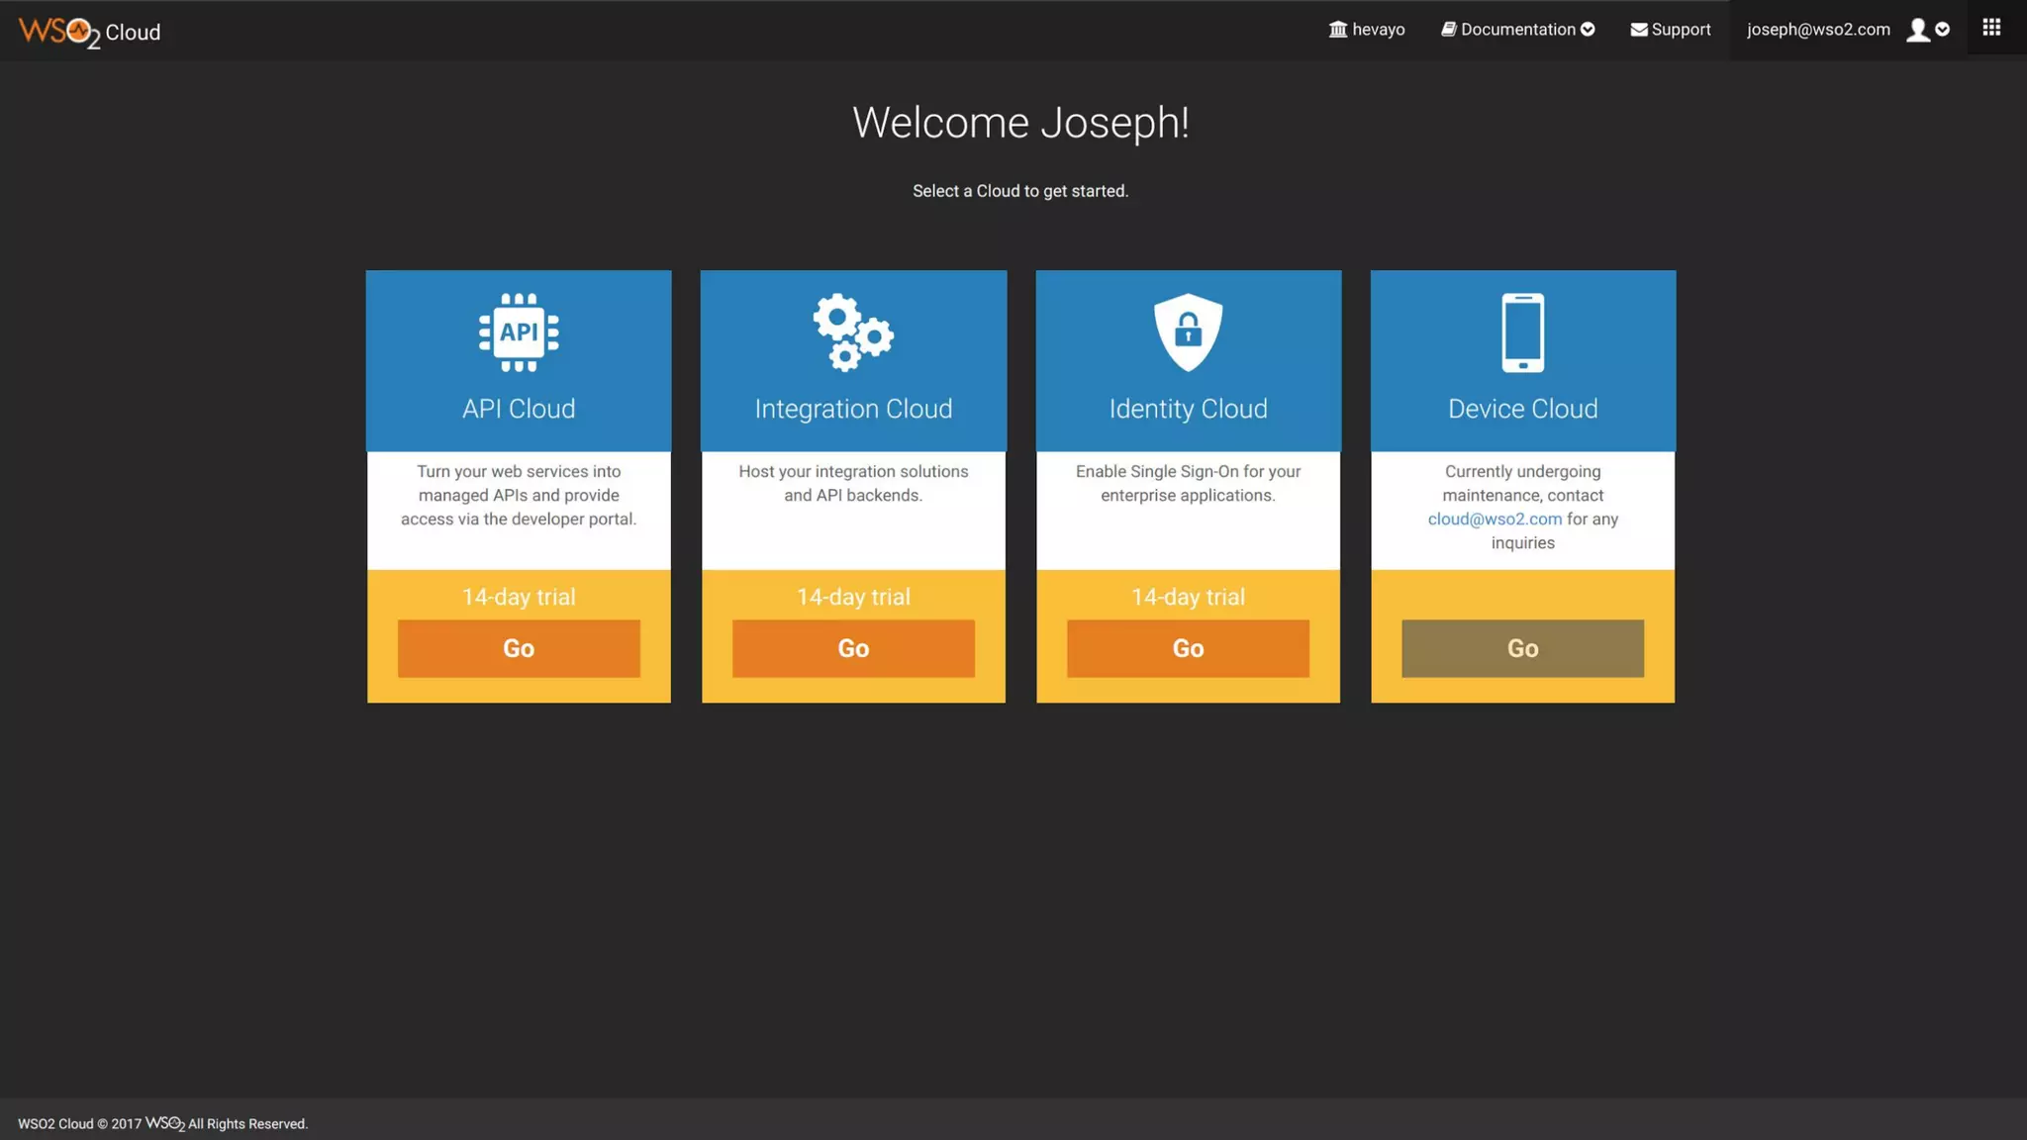Click the API chip icon
The height and width of the screenshot is (1140, 2027).
click(x=519, y=332)
